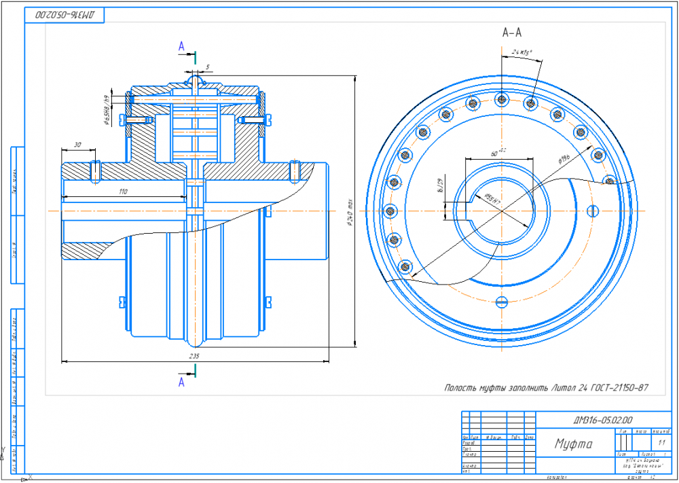Select the Муфта title in title block

574,444
